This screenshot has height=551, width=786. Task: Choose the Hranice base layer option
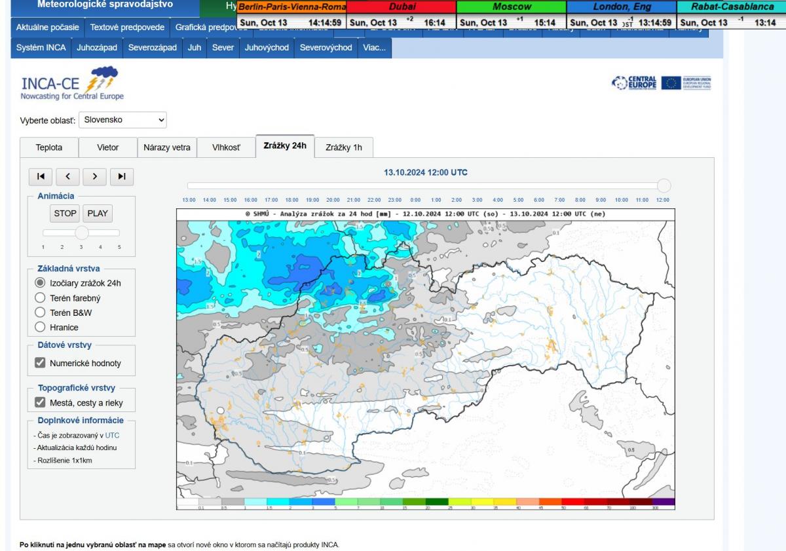click(40, 327)
